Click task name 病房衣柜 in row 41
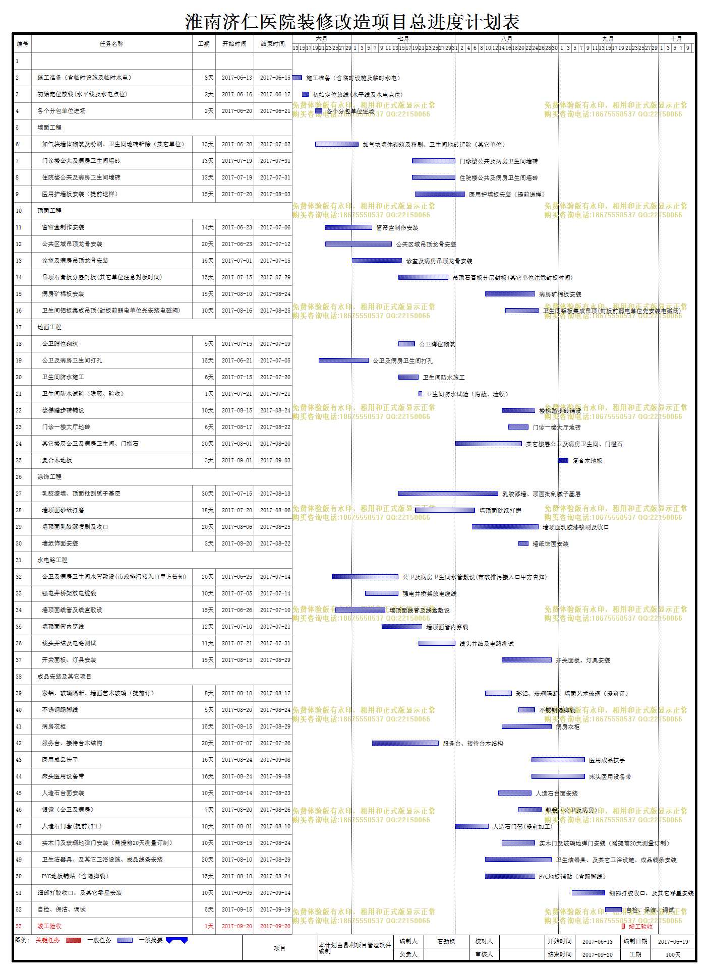 pos(54,726)
